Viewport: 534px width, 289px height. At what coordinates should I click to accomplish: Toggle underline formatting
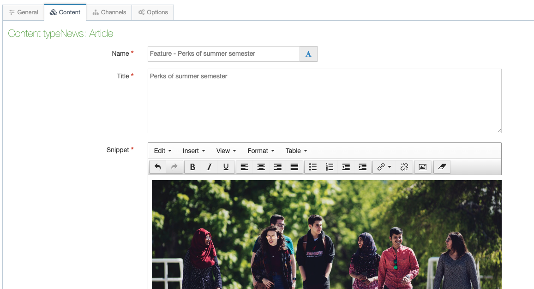[226, 167]
